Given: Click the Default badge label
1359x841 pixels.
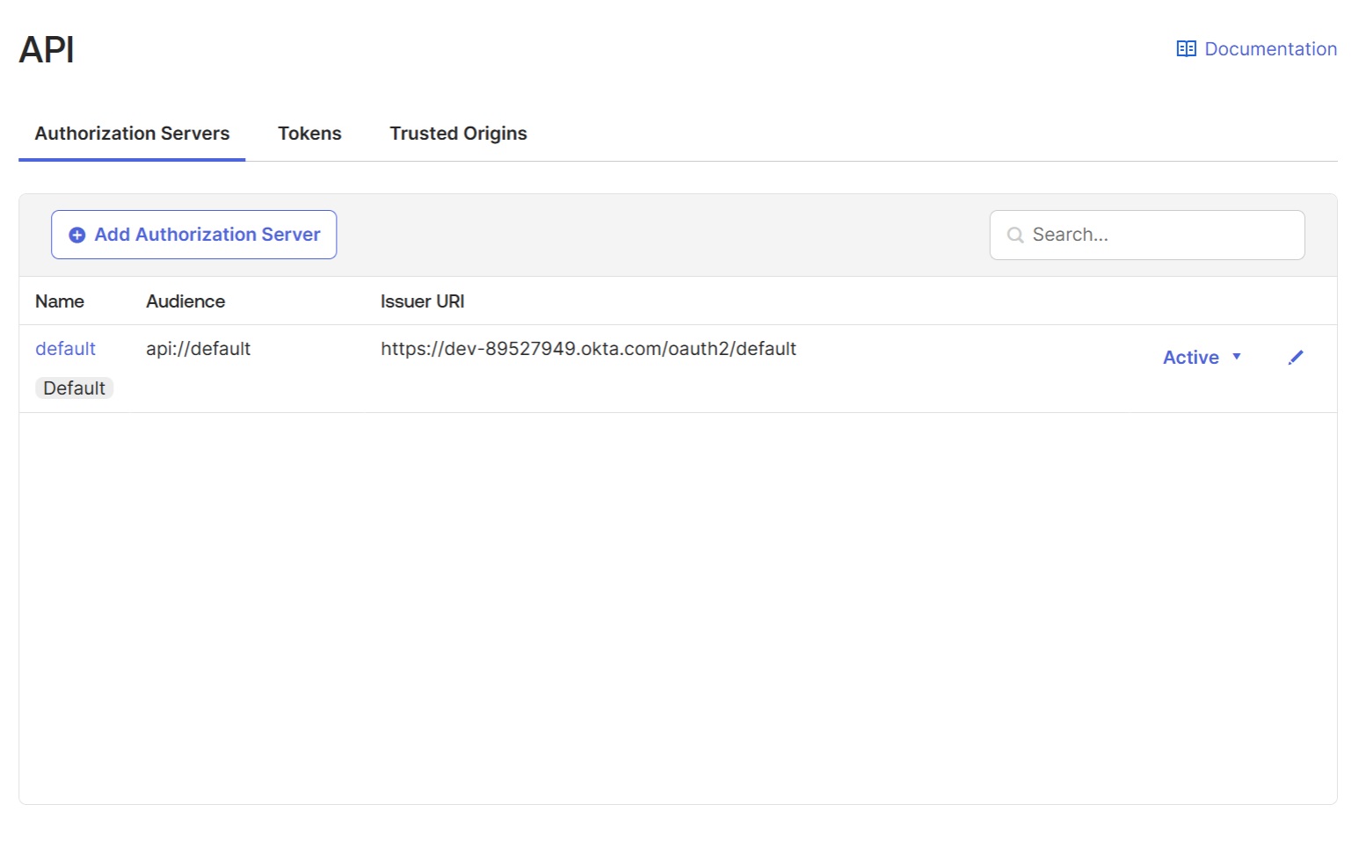Looking at the screenshot, I should pos(74,388).
